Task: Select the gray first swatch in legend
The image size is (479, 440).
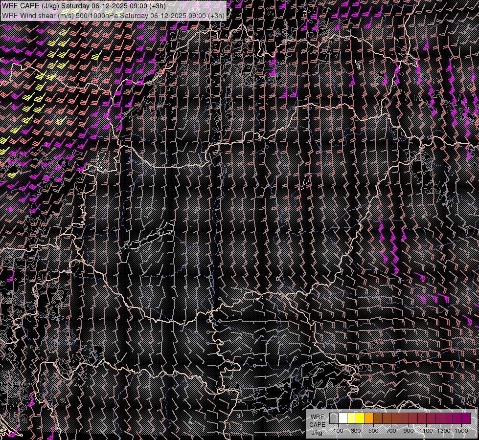Action: pos(334,418)
